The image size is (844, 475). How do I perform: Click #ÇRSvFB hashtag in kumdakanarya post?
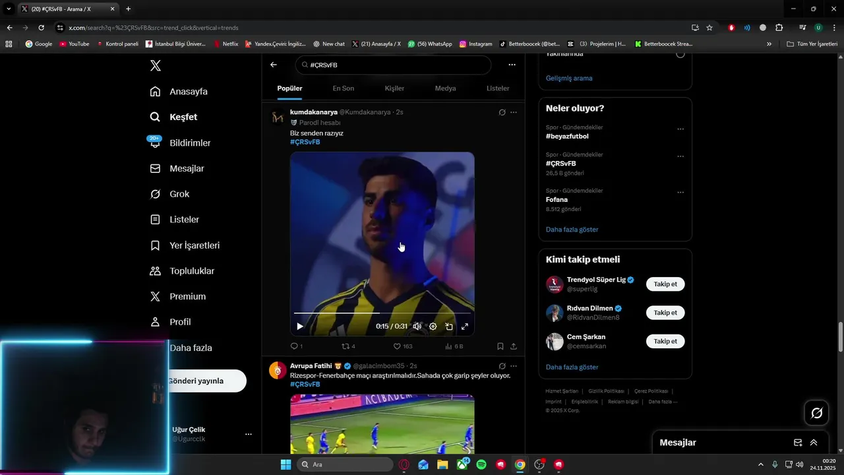click(305, 142)
